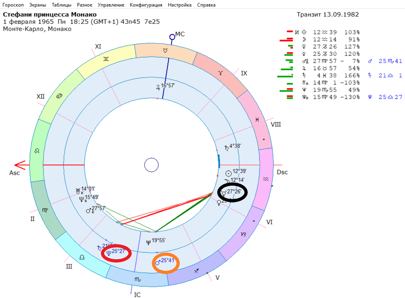Open the Конфигурация menu
The height and width of the screenshot is (298, 405).
(x=146, y=5)
